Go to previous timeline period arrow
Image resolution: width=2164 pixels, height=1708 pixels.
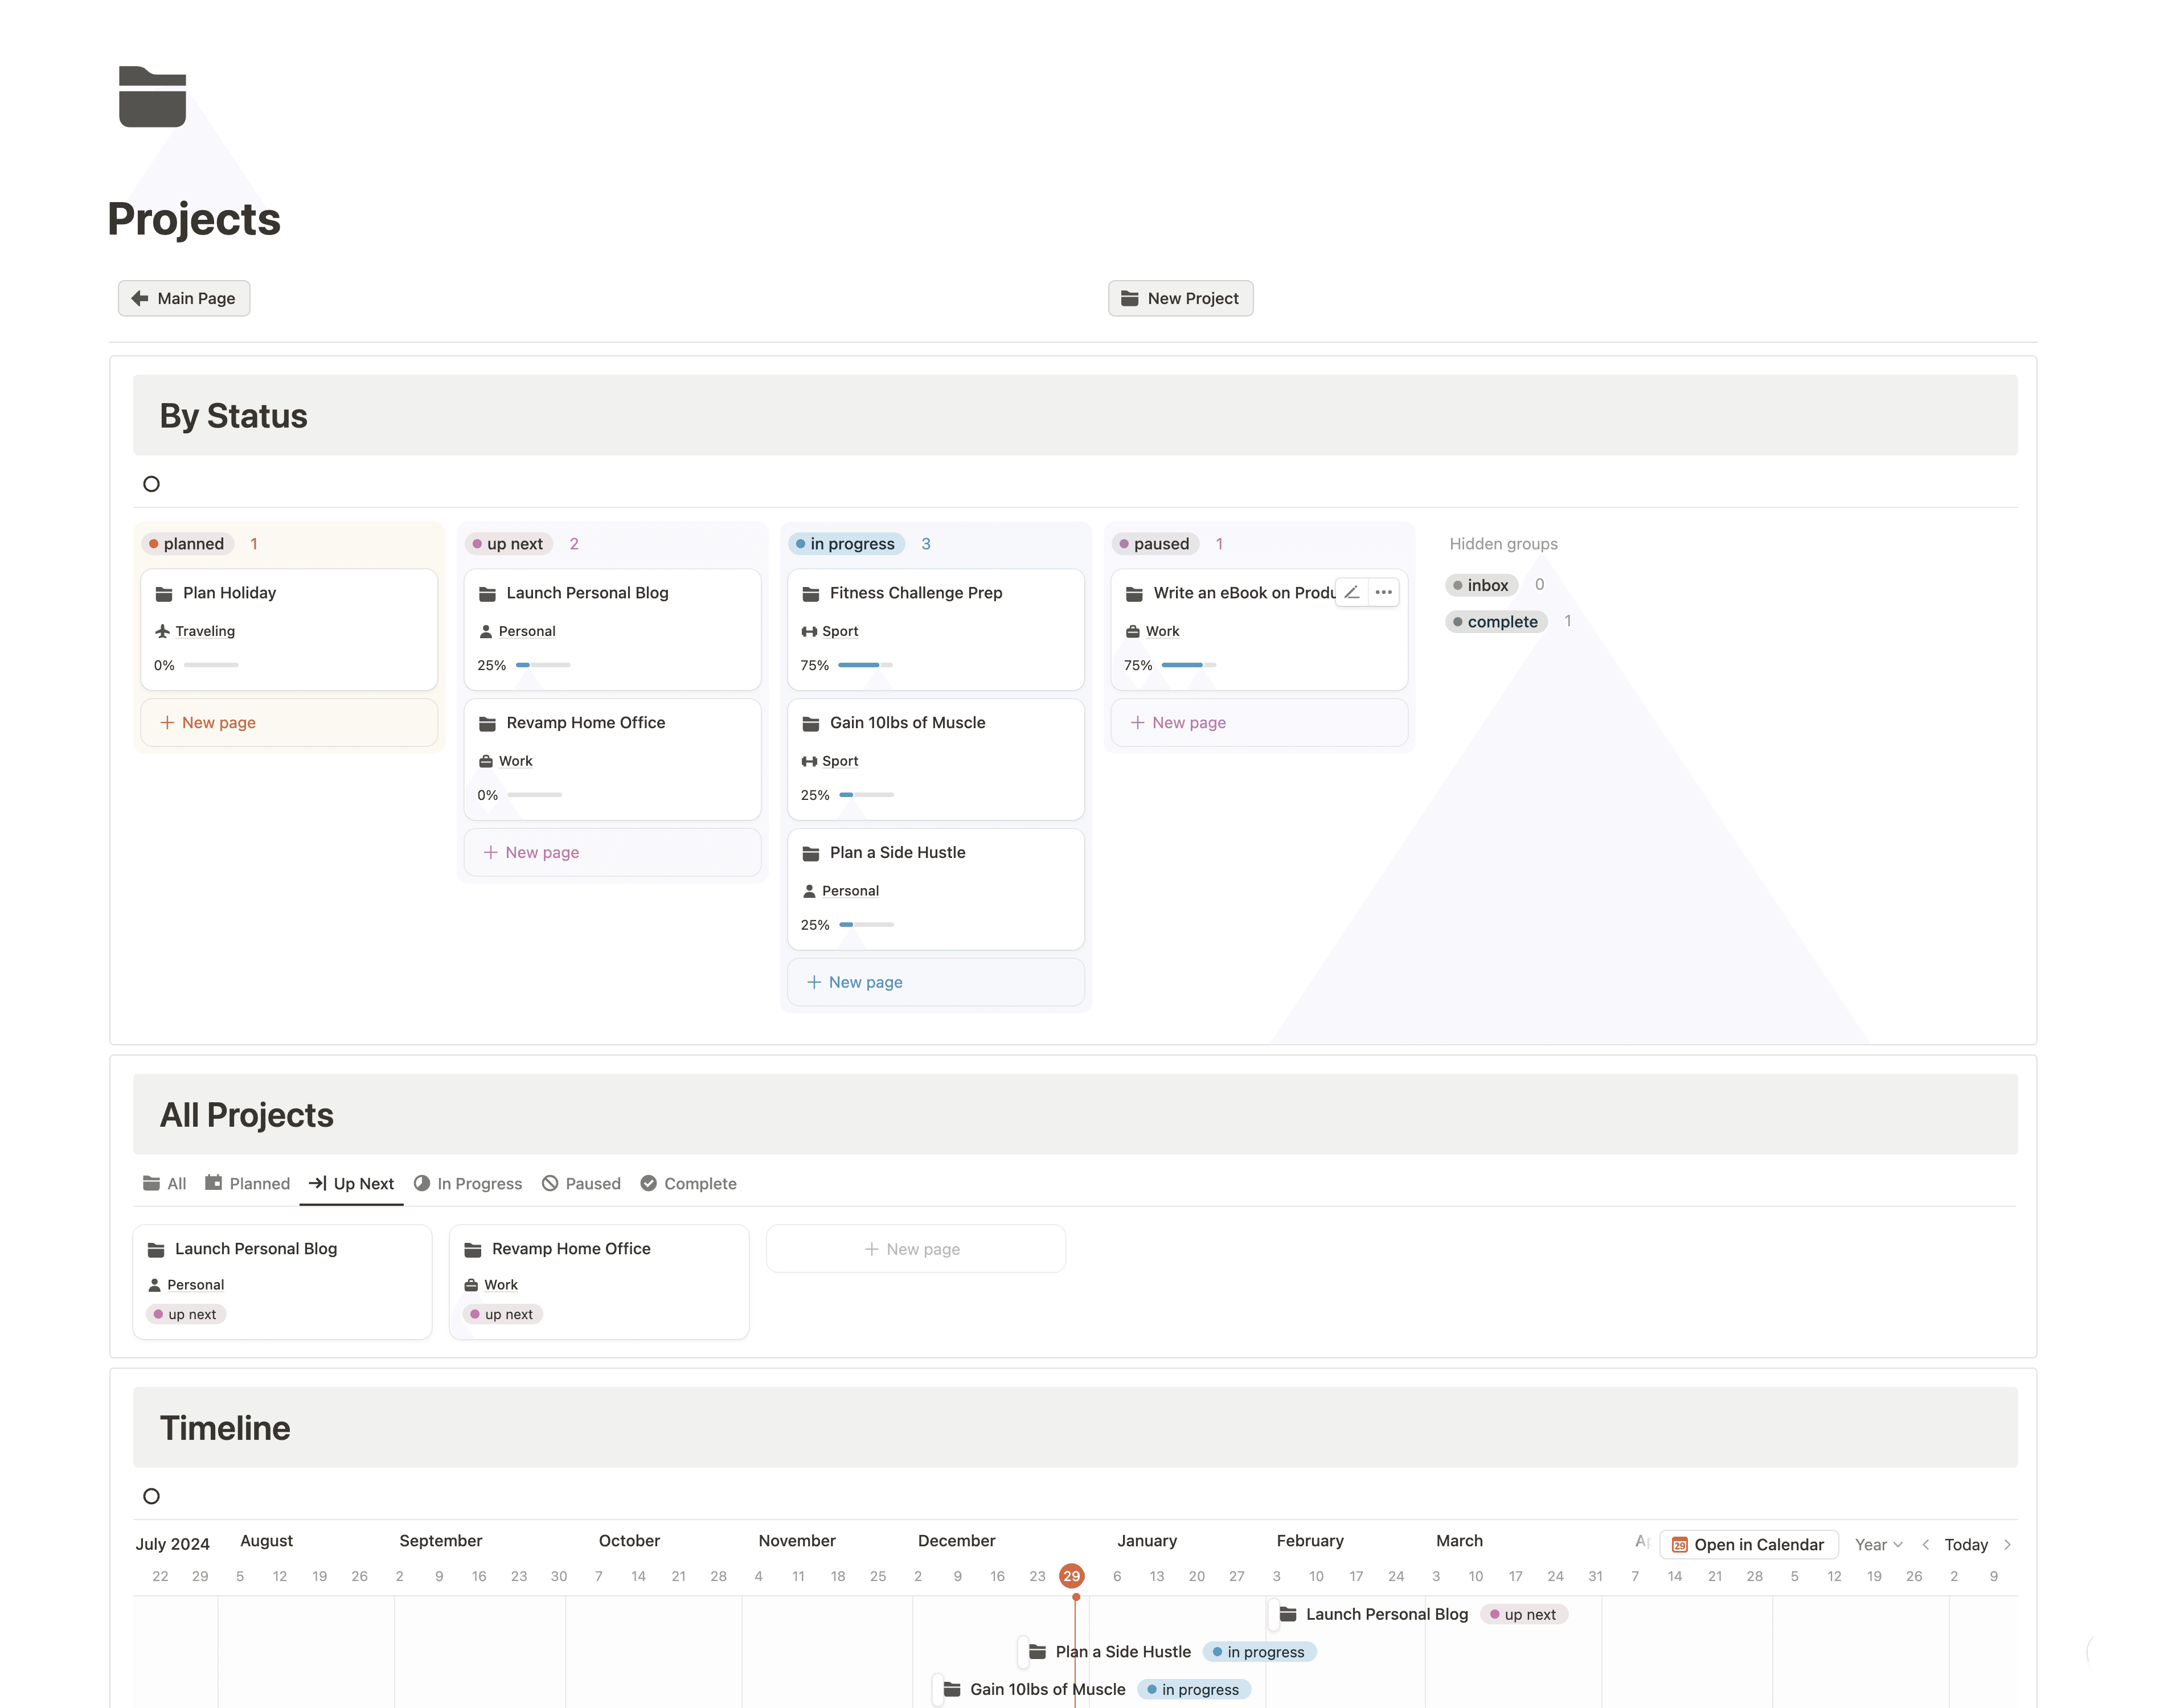[x=1925, y=1544]
